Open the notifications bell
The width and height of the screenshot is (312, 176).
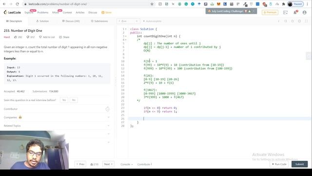coord(295,12)
